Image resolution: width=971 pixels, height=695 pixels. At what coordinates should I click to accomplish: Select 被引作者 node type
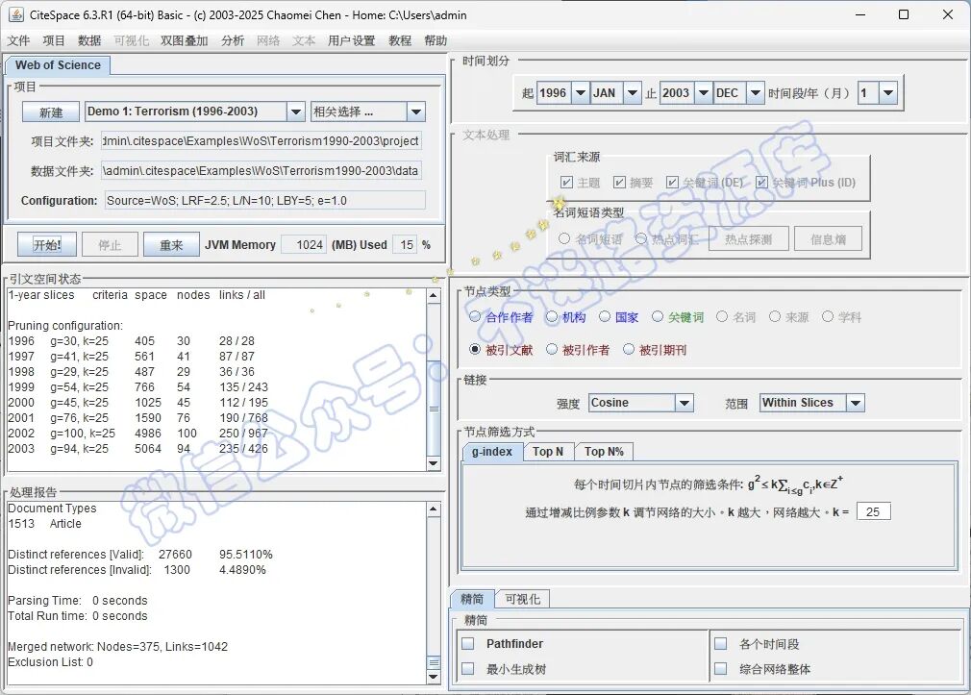click(552, 349)
